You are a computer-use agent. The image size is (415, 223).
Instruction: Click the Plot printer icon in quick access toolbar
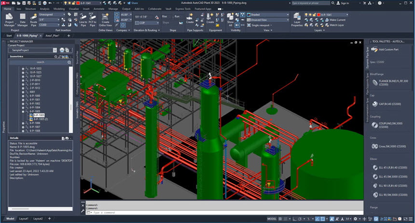point(45,3)
